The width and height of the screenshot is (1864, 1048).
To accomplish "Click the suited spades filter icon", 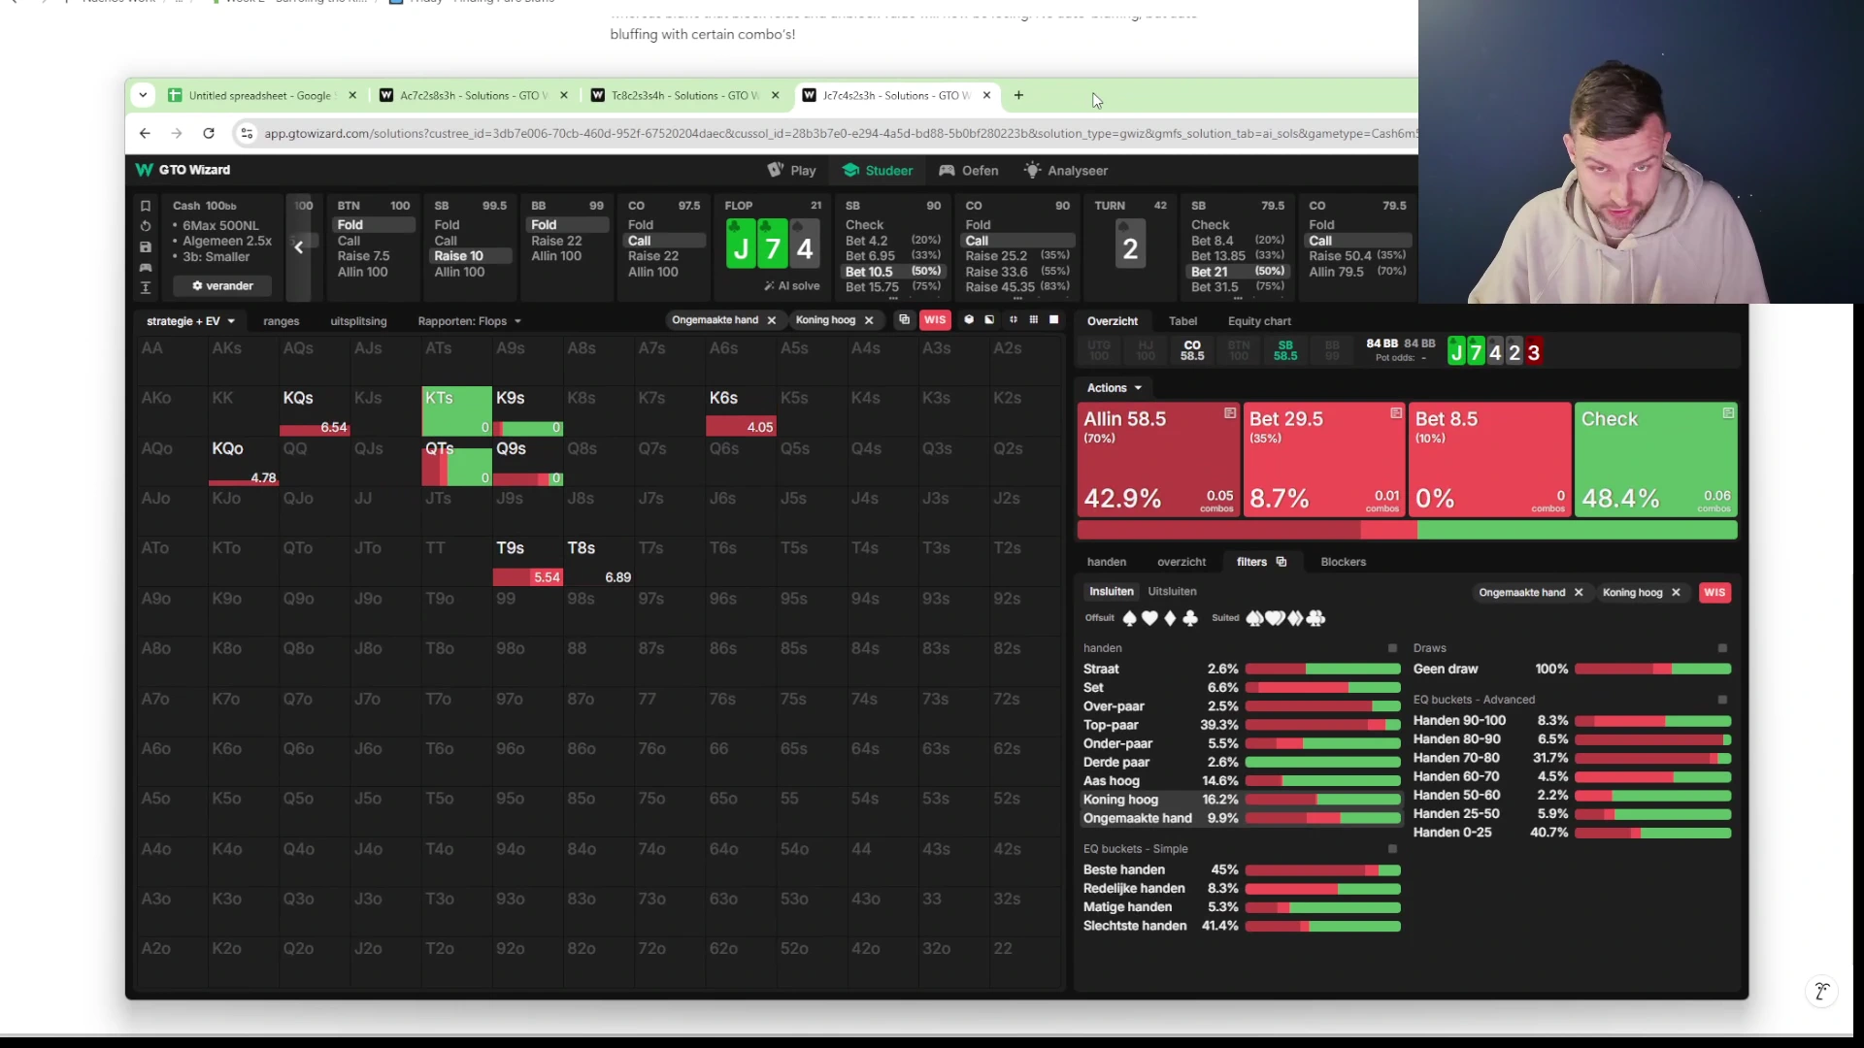I will click(1254, 618).
